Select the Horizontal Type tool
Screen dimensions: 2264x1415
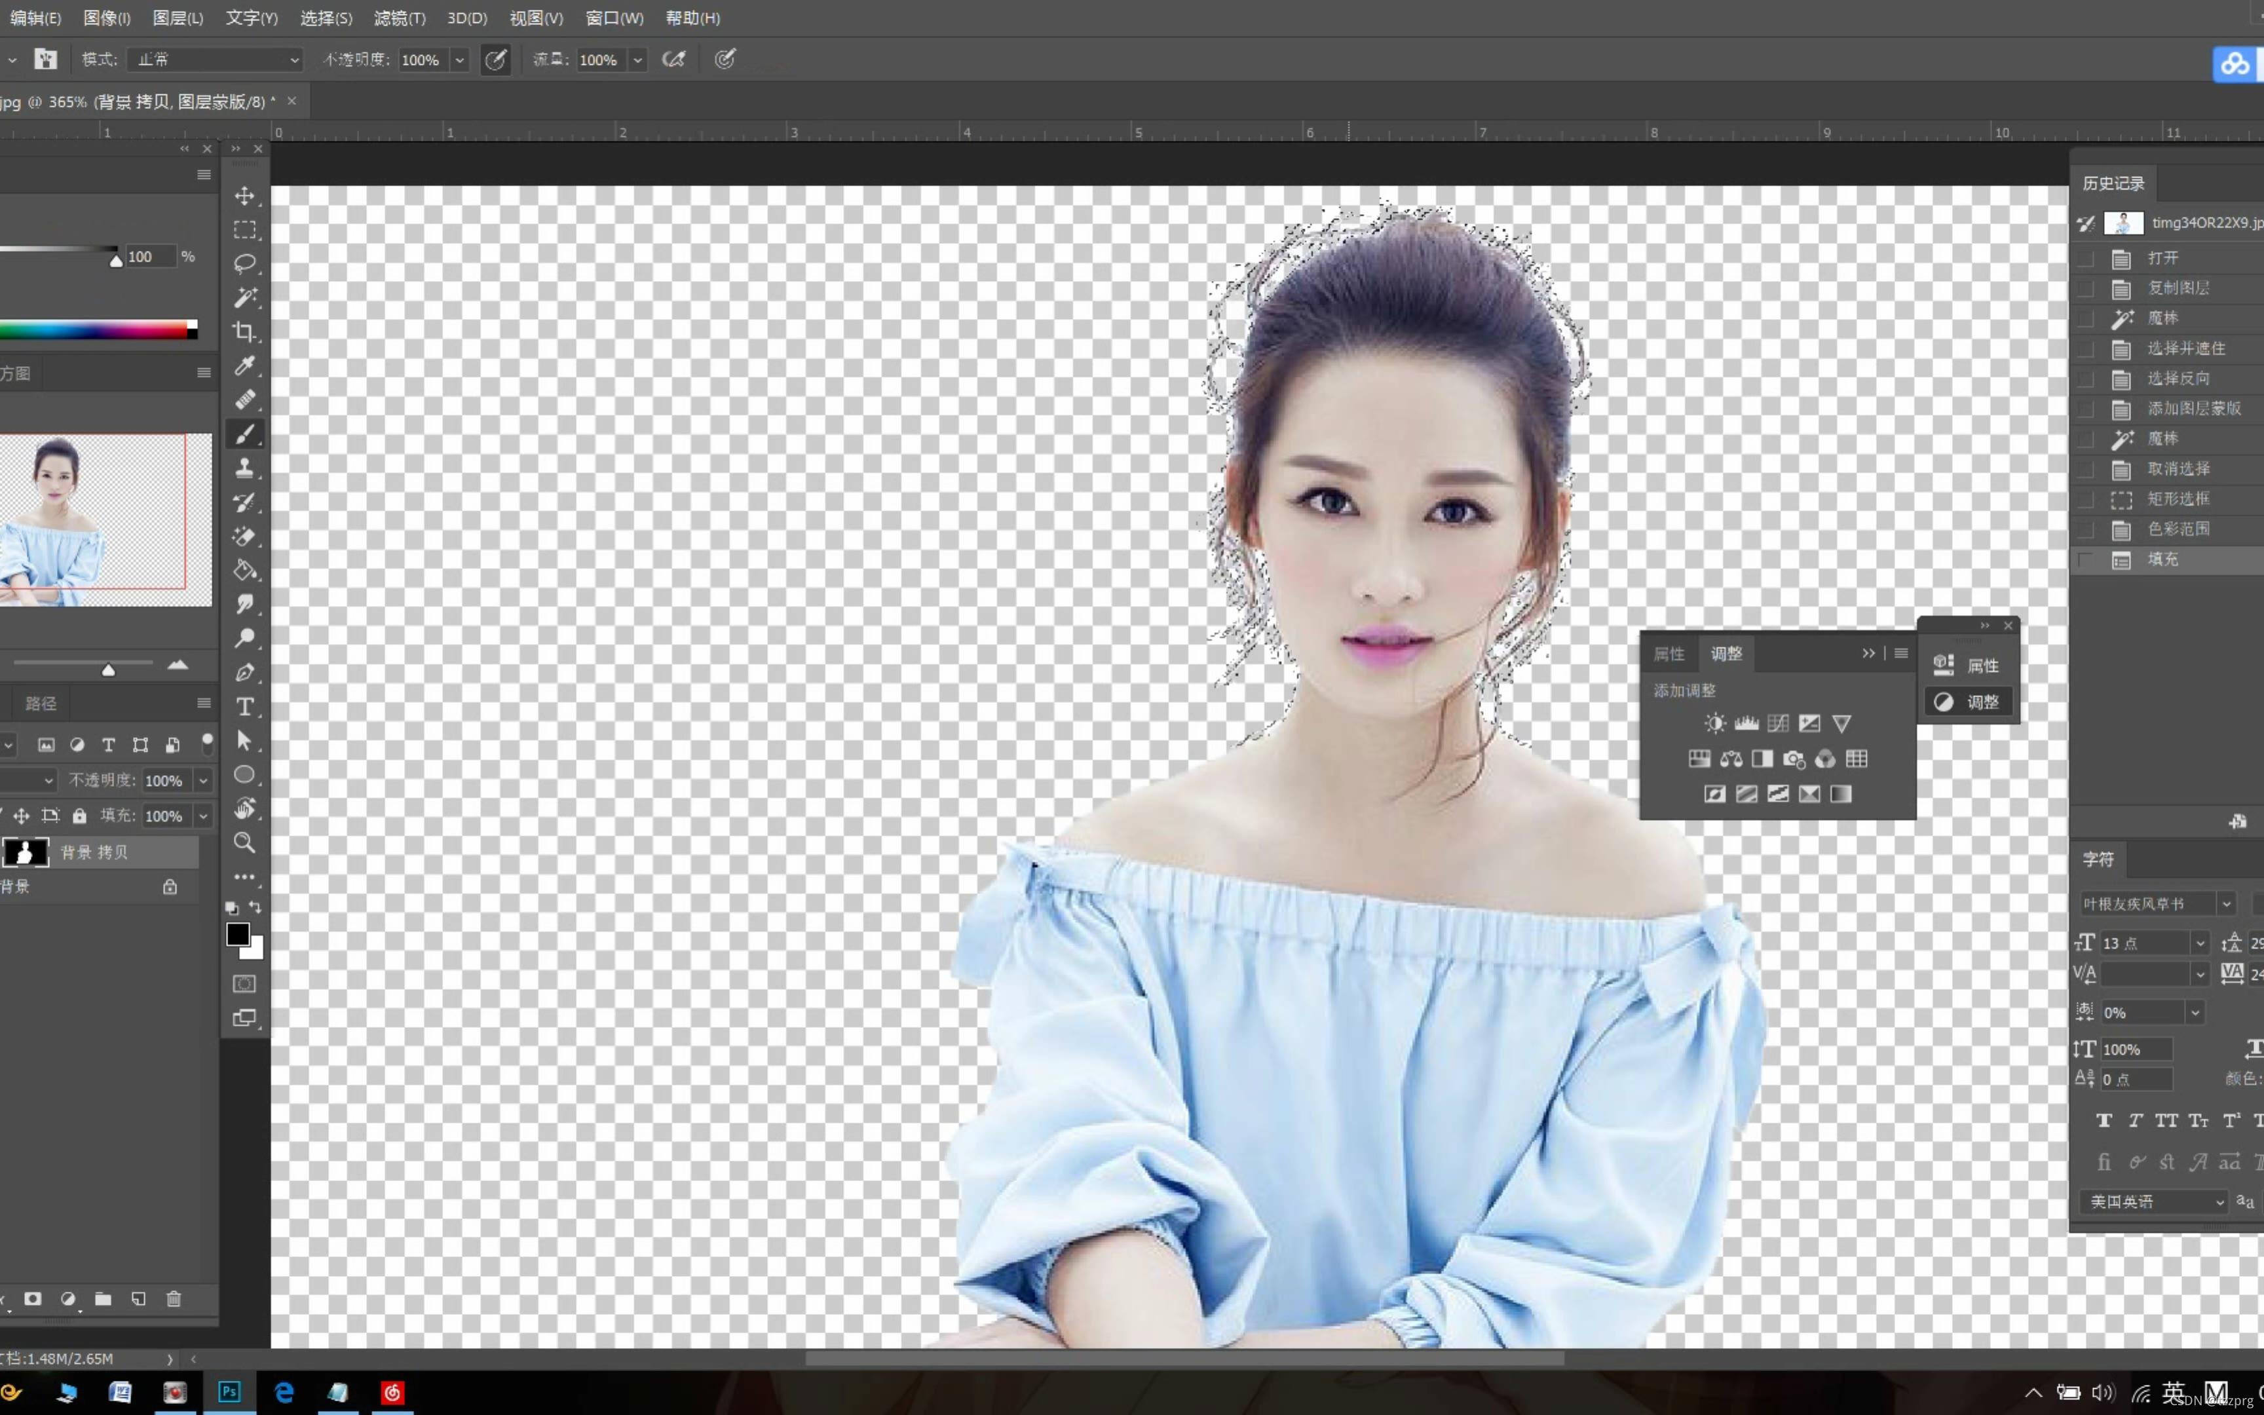[245, 707]
